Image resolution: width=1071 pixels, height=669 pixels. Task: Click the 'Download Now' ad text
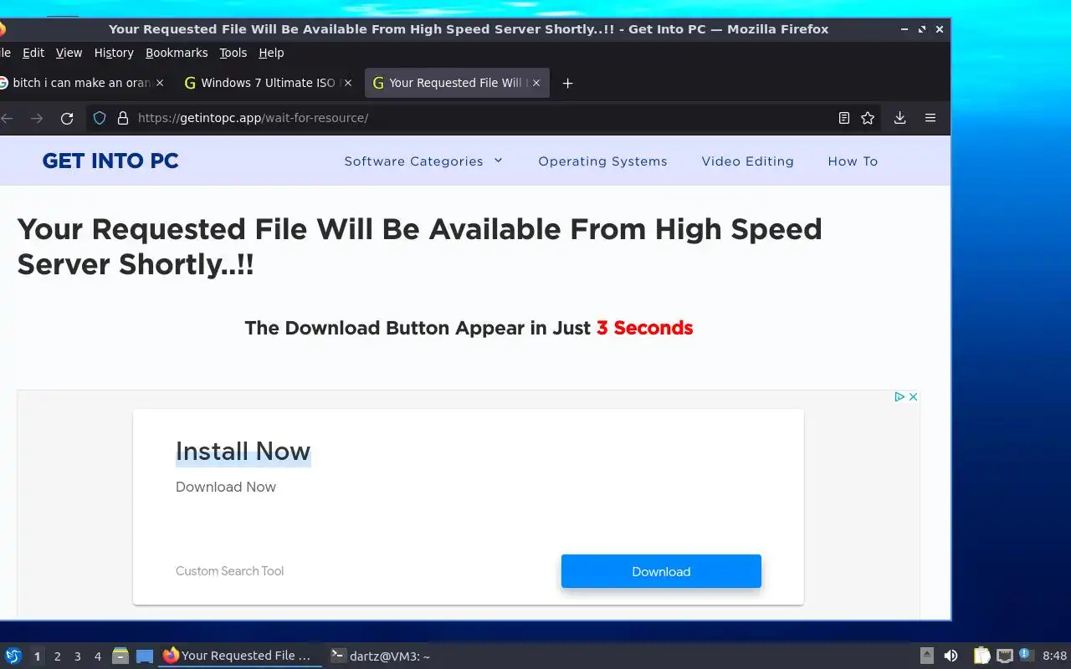(x=226, y=487)
